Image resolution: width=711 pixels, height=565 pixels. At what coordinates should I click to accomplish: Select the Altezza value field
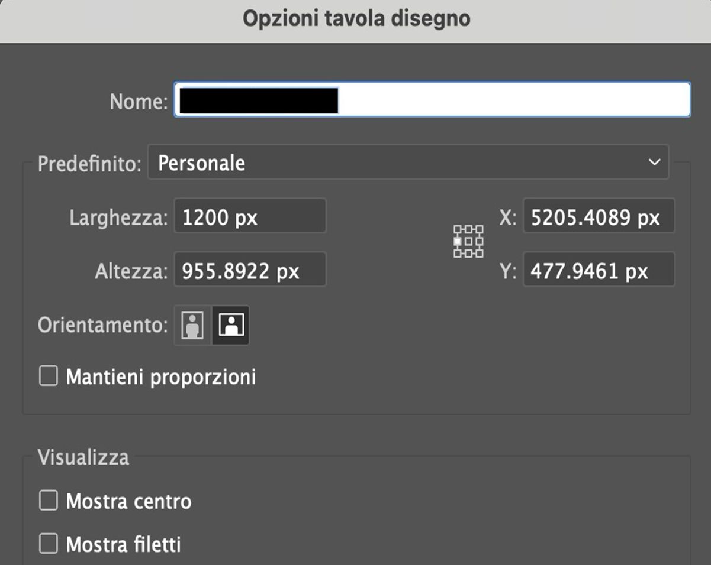pyautogui.click(x=250, y=269)
